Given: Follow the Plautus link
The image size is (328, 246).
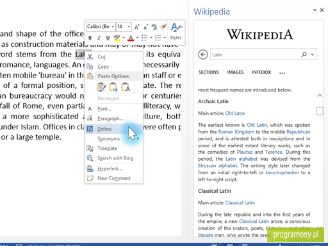Looking at the screenshot, I should point(245,152).
